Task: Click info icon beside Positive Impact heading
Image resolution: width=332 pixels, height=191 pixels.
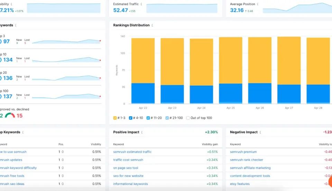Action: click(x=142, y=132)
